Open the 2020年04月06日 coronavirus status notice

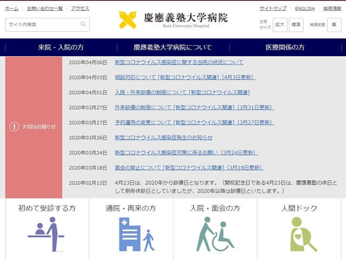[179, 63]
